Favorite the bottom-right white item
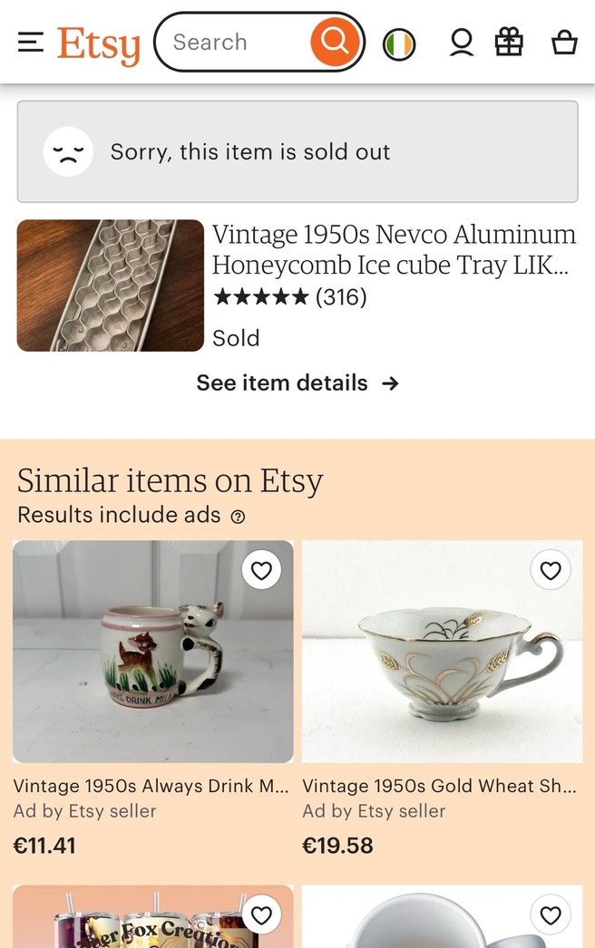The width and height of the screenshot is (595, 948). click(551, 915)
